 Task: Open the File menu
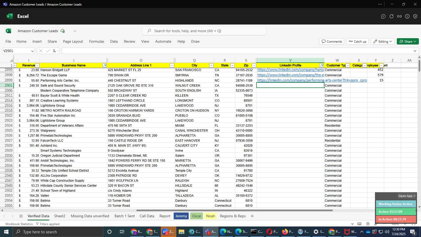coord(8,41)
